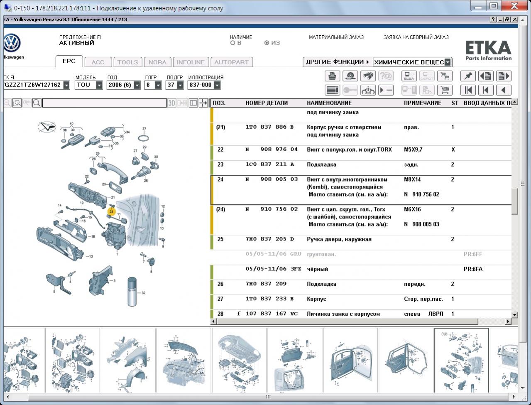
Task: Click inside the illustration search input field
Action: pos(104,103)
